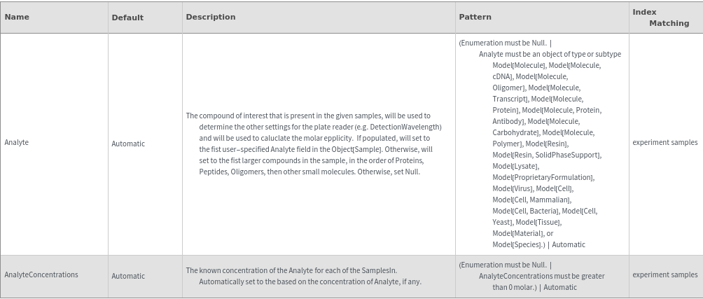The image size is (703, 299).
Task: Select the Pattern column header
Action: 475,17
